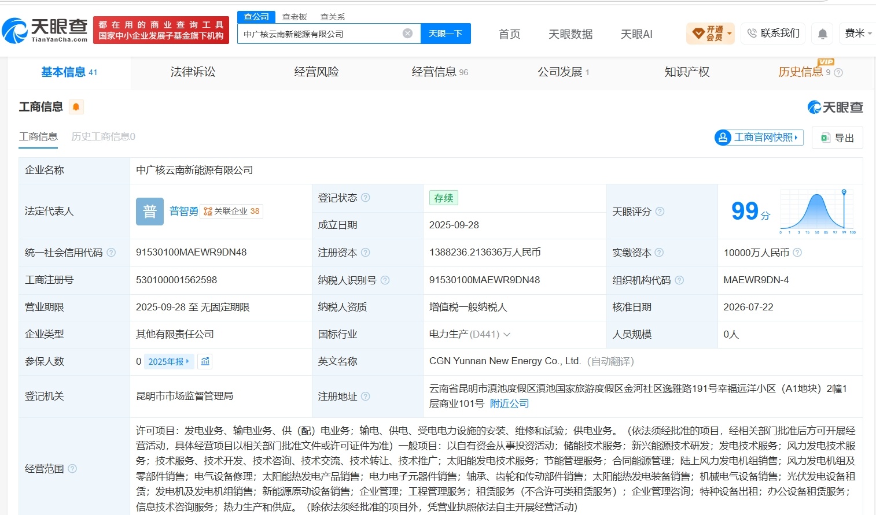The image size is (876, 515).
Task: Click help icon next to 天眼评分
Action: [x=660, y=212]
